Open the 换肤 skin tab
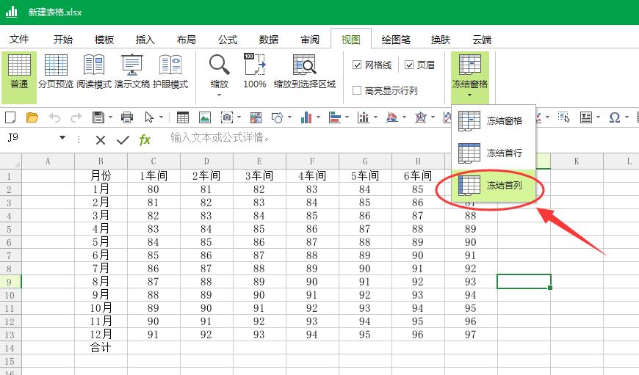Image resolution: width=639 pixels, height=375 pixels. [x=441, y=40]
